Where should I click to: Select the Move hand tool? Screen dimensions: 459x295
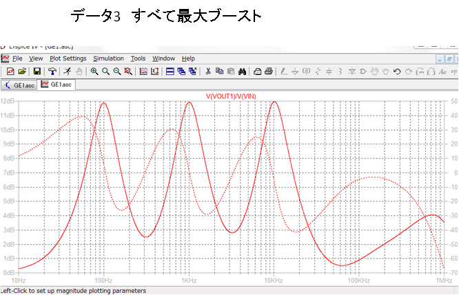point(374,72)
